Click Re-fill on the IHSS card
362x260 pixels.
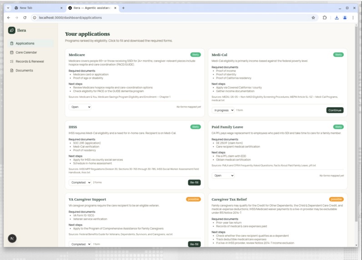(x=194, y=182)
